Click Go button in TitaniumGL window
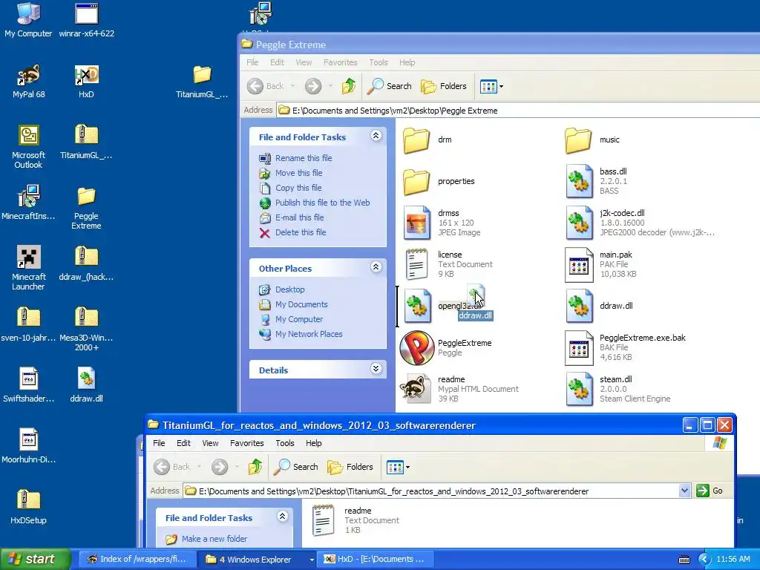The width and height of the screenshot is (760, 570). click(x=710, y=491)
